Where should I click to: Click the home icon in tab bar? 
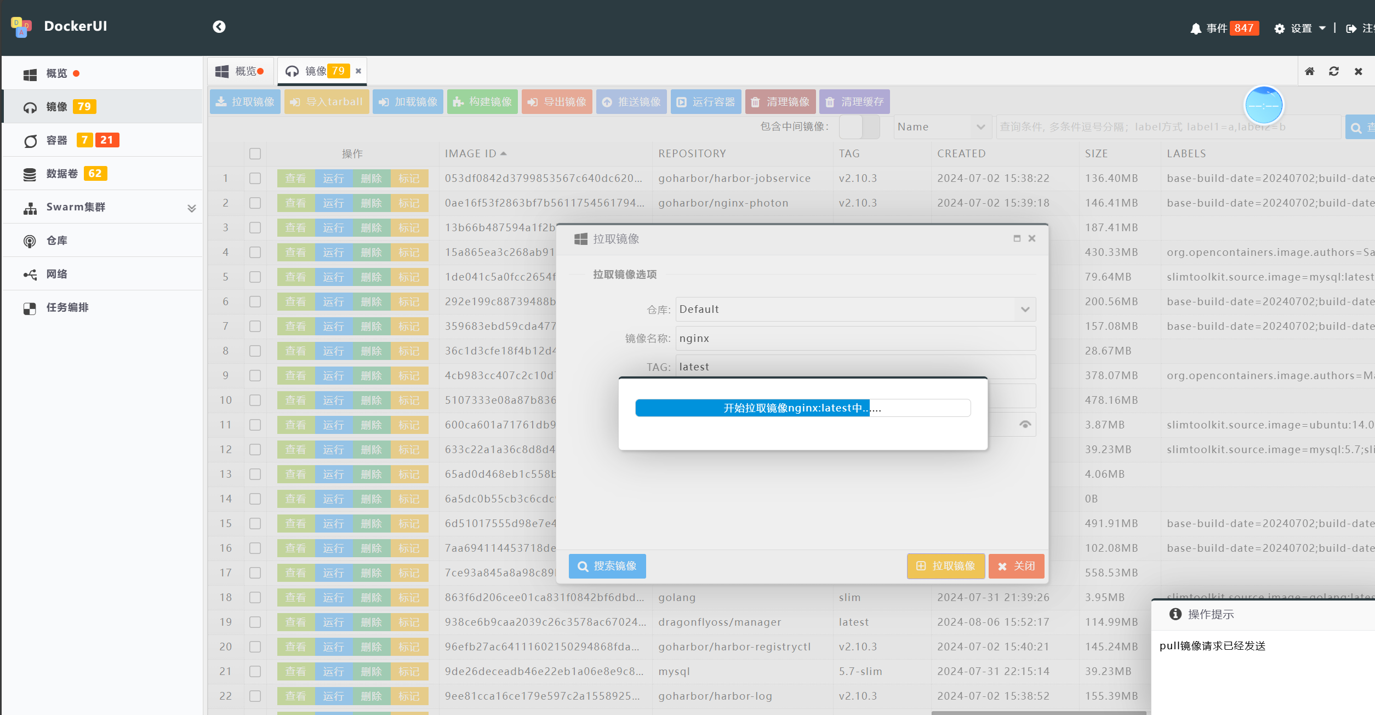tap(1310, 71)
